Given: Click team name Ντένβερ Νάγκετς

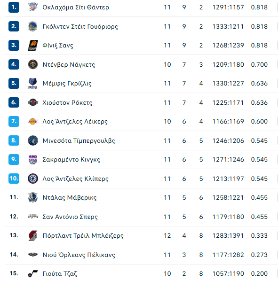Looking at the screenshot, I should [x=69, y=65].
